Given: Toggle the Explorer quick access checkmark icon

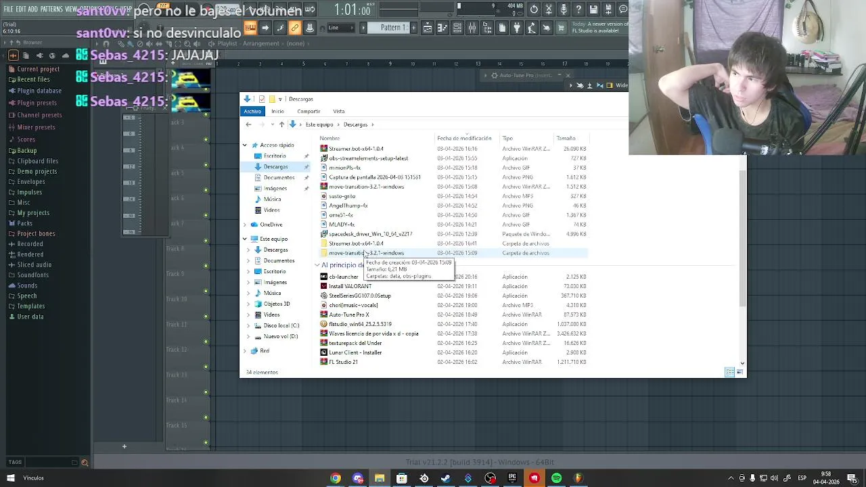Looking at the screenshot, I should tap(262, 99).
